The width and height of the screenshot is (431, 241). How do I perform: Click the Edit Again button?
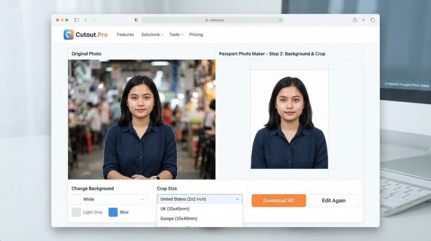334,201
